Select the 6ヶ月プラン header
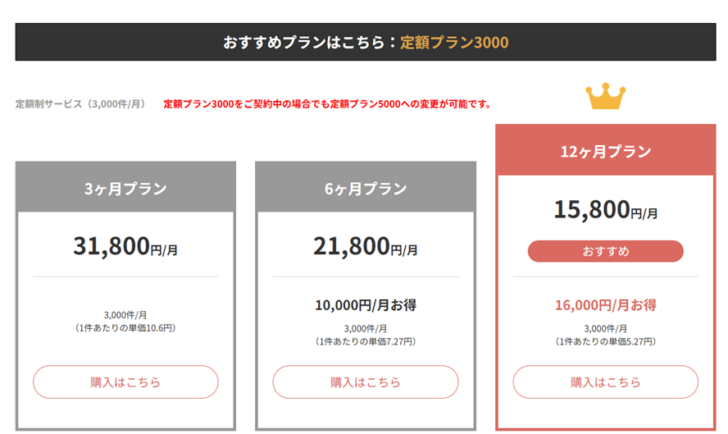 tap(366, 188)
